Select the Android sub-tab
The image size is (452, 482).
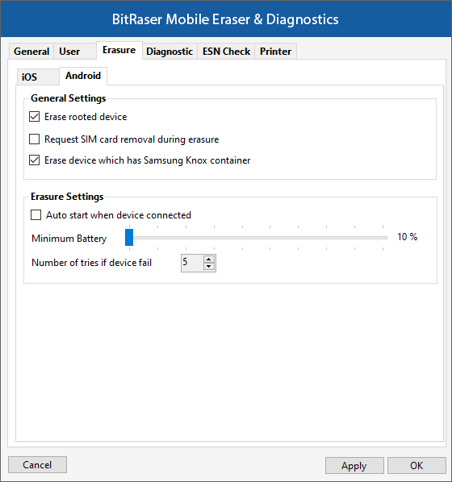pos(83,76)
